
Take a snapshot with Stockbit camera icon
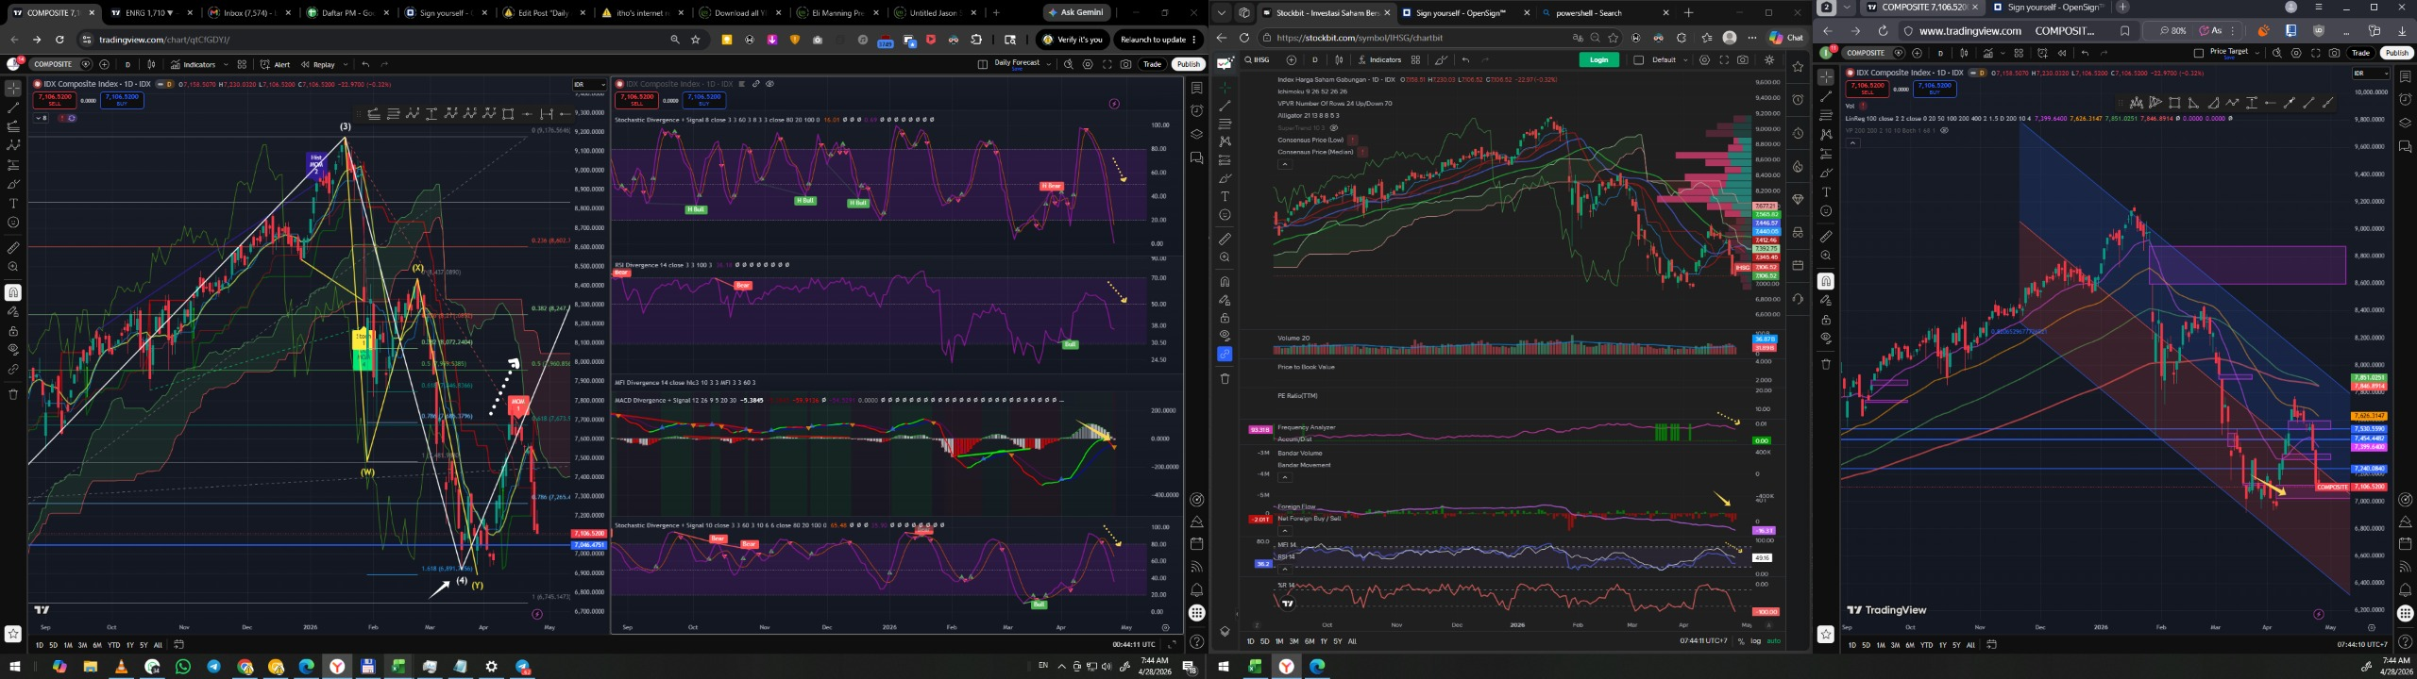1742,60
